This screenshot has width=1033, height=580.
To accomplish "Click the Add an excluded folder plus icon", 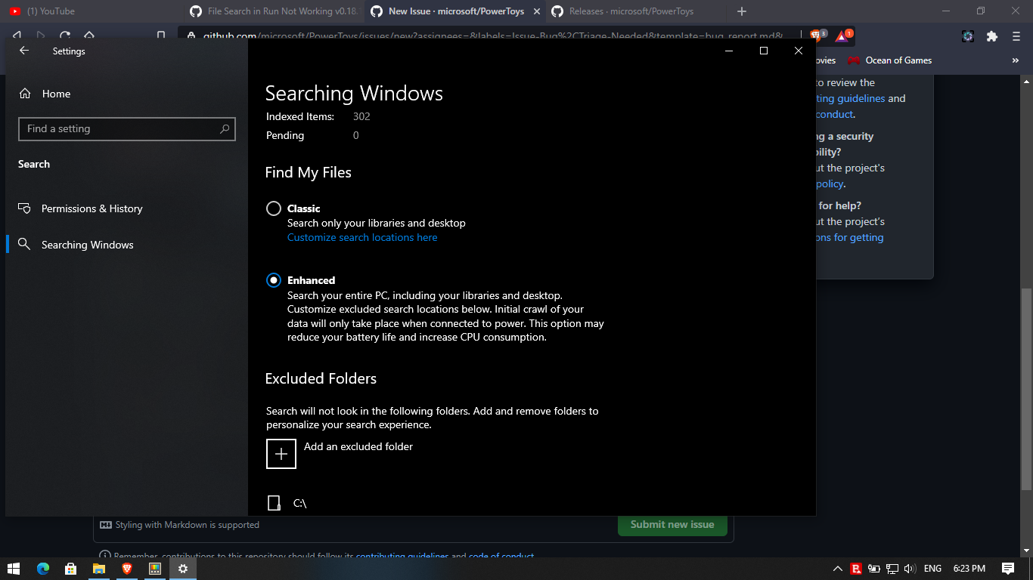I will (x=281, y=453).
